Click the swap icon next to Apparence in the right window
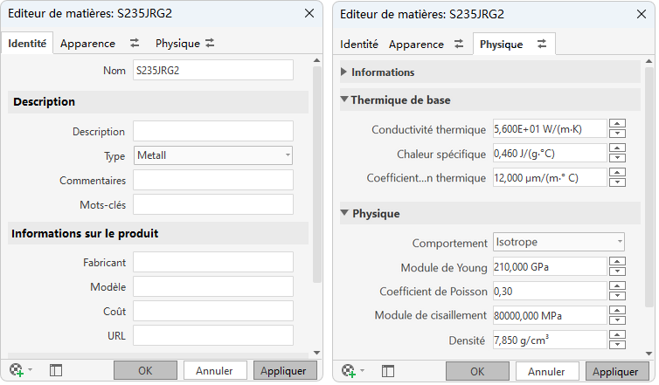 [x=459, y=44]
